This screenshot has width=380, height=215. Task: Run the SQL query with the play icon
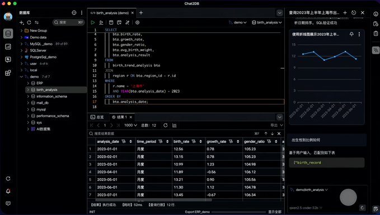tap(92, 22)
